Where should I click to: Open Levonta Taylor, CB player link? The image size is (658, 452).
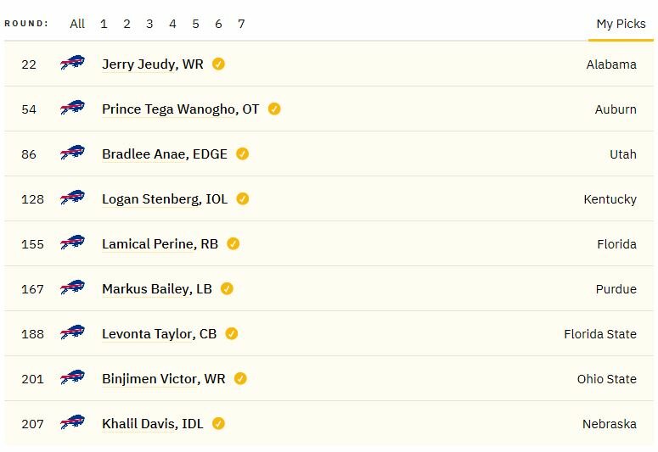tap(159, 334)
